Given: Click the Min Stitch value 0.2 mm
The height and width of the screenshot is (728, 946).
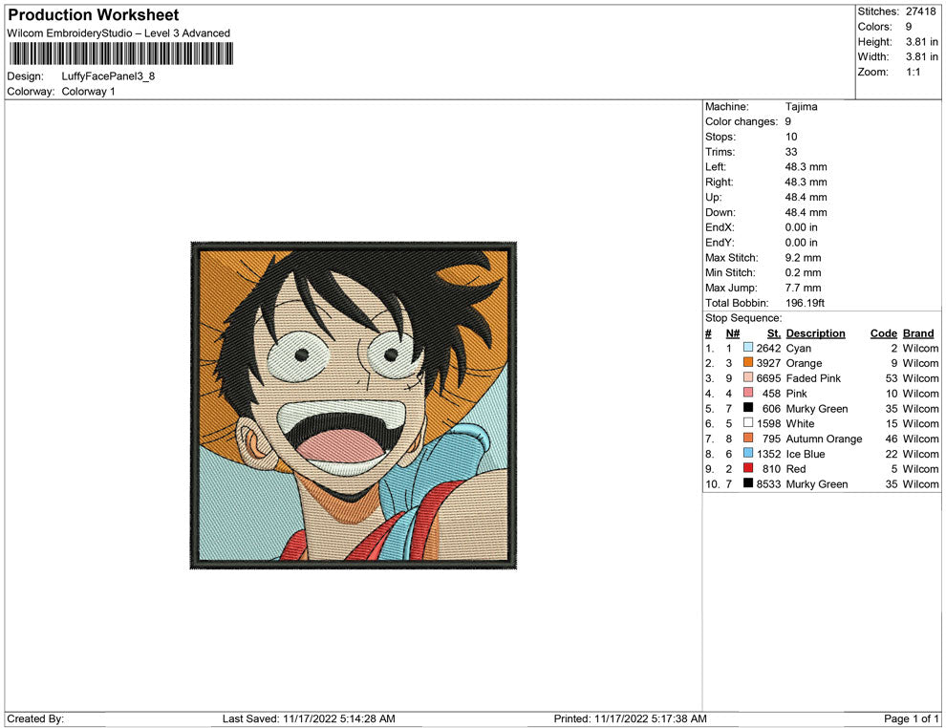Looking at the screenshot, I should pyautogui.click(x=803, y=272).
